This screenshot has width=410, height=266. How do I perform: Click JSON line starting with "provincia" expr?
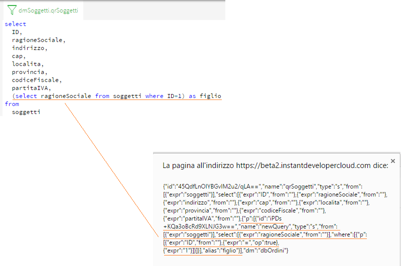click(x=244, y=210)
